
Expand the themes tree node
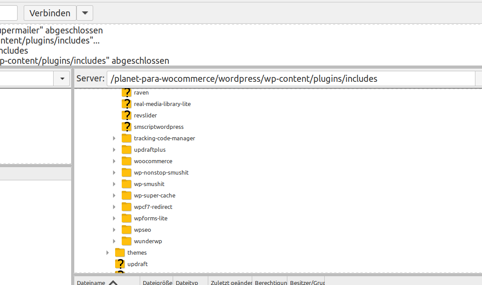click(x=108, y=252)
